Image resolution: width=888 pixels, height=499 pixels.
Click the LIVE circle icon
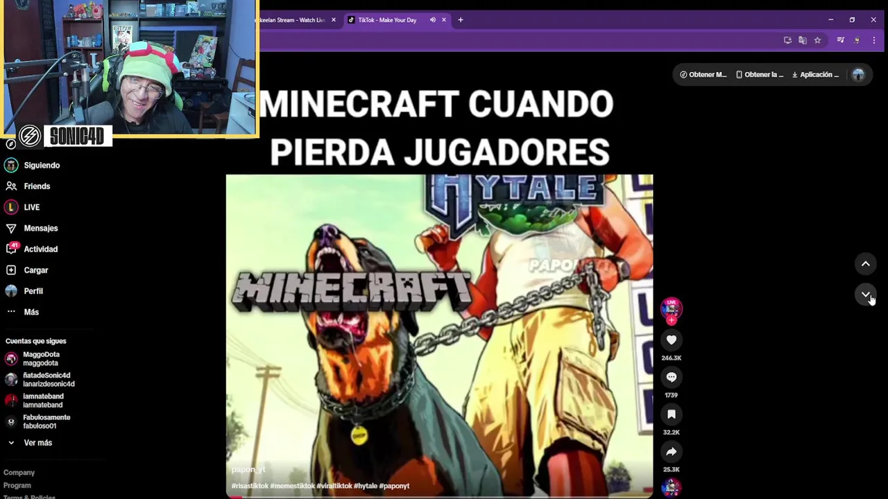[11, 207]
